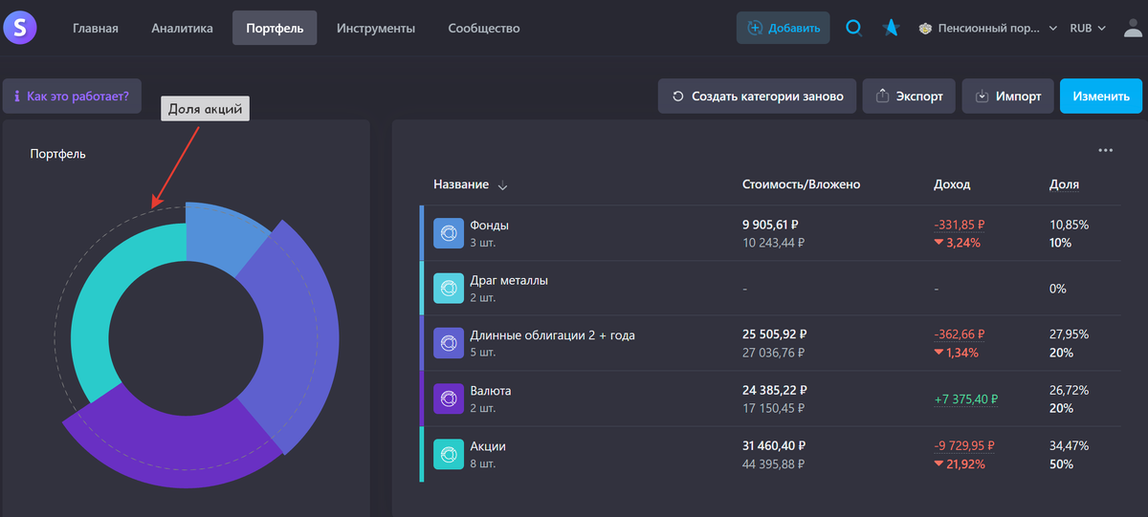Screen dimensions: 1148x517
Task: Go to the Главная tab
Action: 96,28
